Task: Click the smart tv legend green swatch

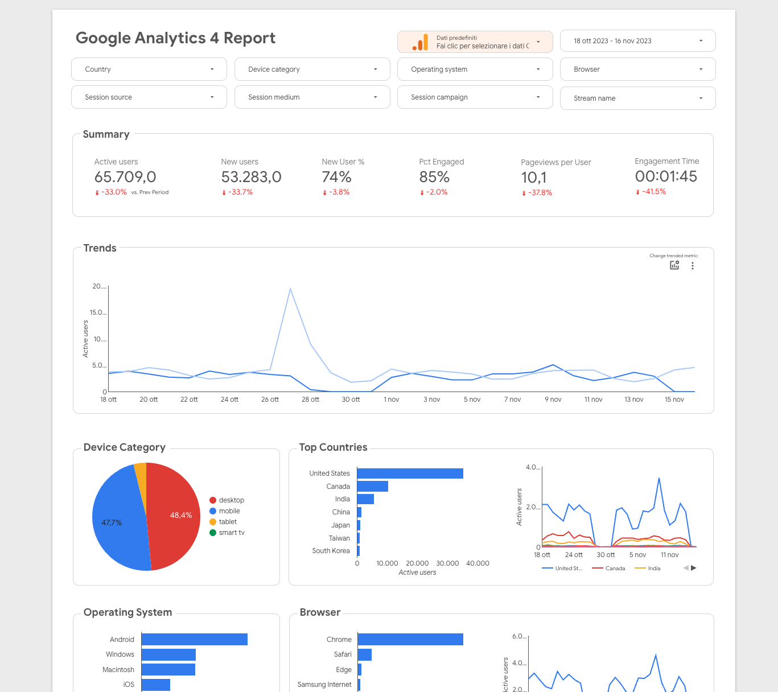Action: coord(213,533)
